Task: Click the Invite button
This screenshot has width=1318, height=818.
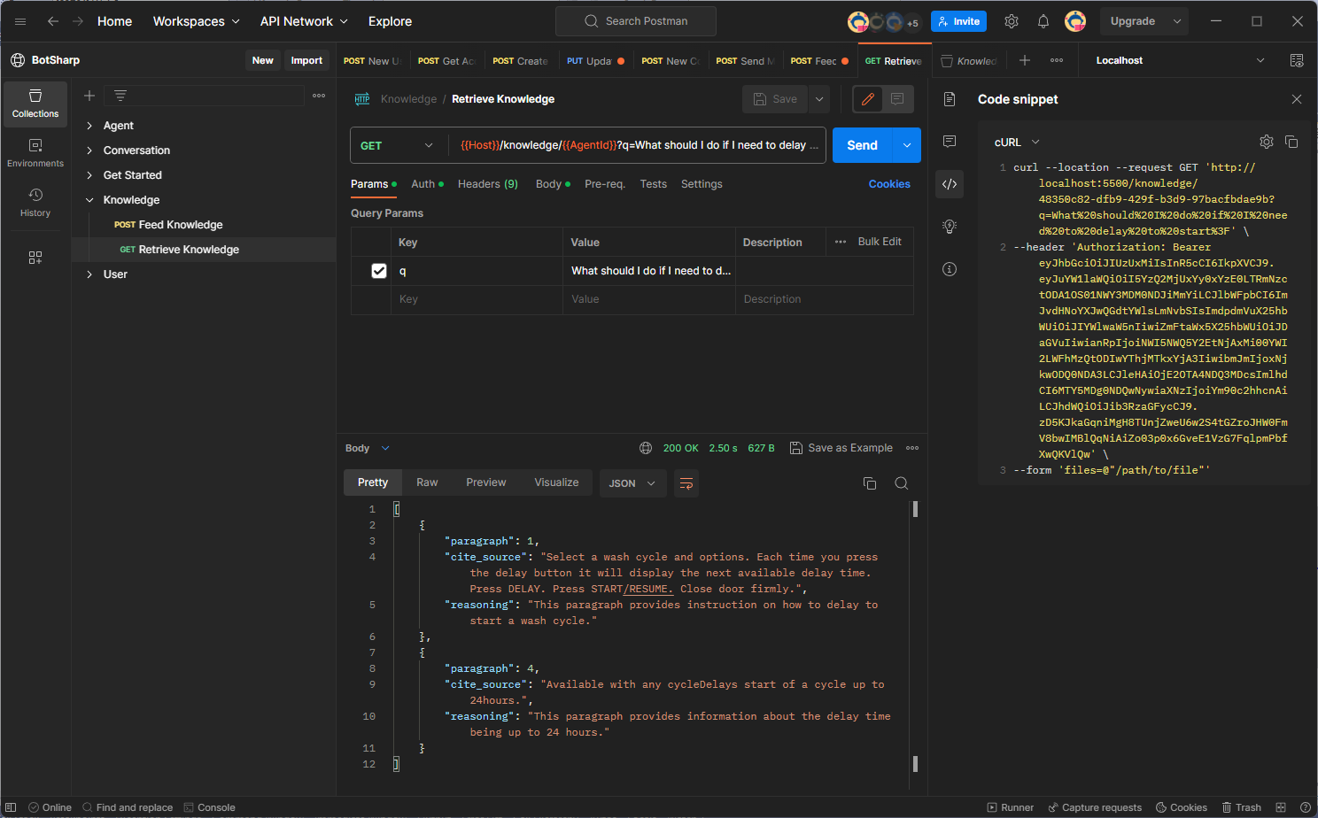Action: [958, 21]
